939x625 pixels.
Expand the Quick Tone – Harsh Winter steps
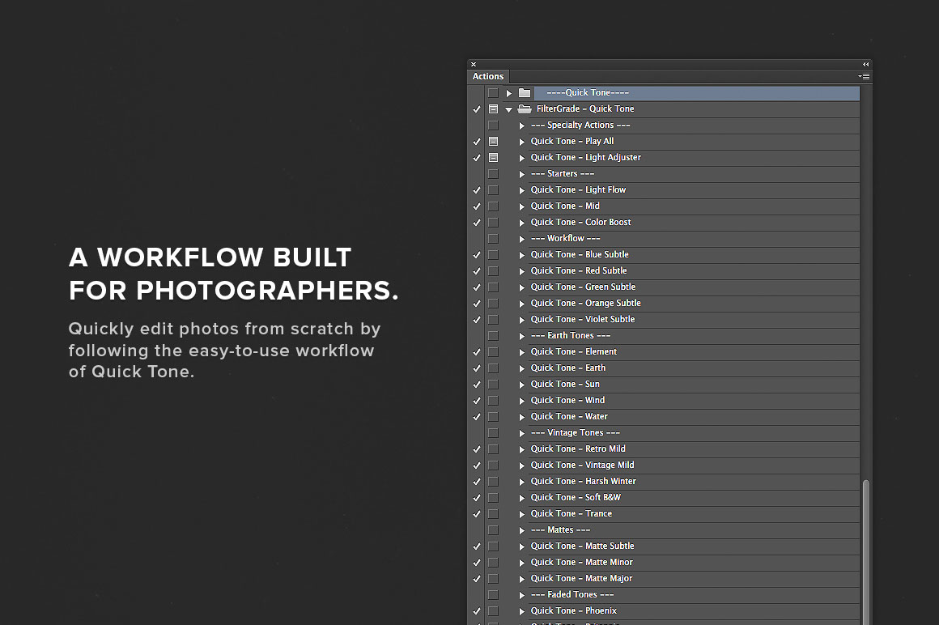click(x=522, y=482)
